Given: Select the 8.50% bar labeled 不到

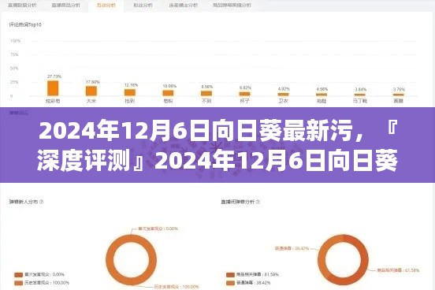Looking at the screenshot, I should (x=206, y=94).
